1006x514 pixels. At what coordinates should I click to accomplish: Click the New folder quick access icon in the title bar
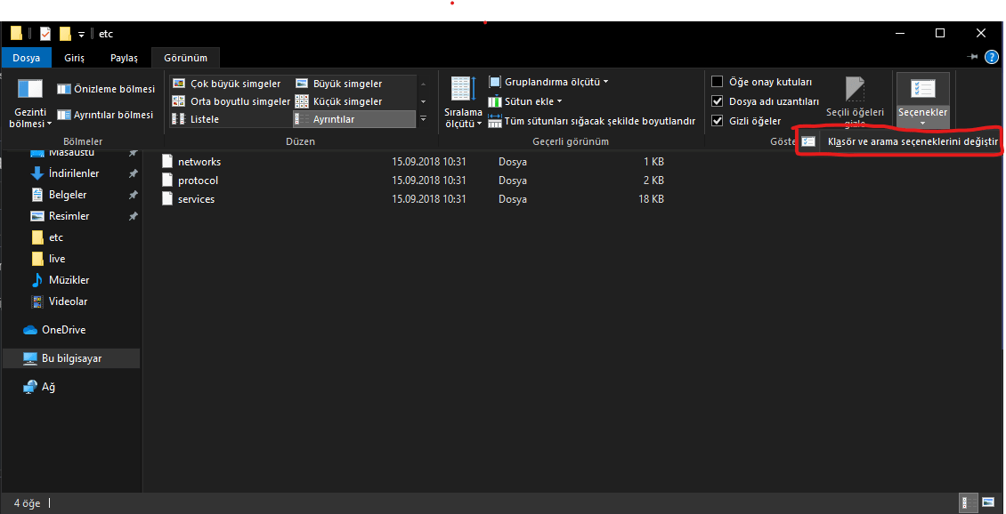65,33
